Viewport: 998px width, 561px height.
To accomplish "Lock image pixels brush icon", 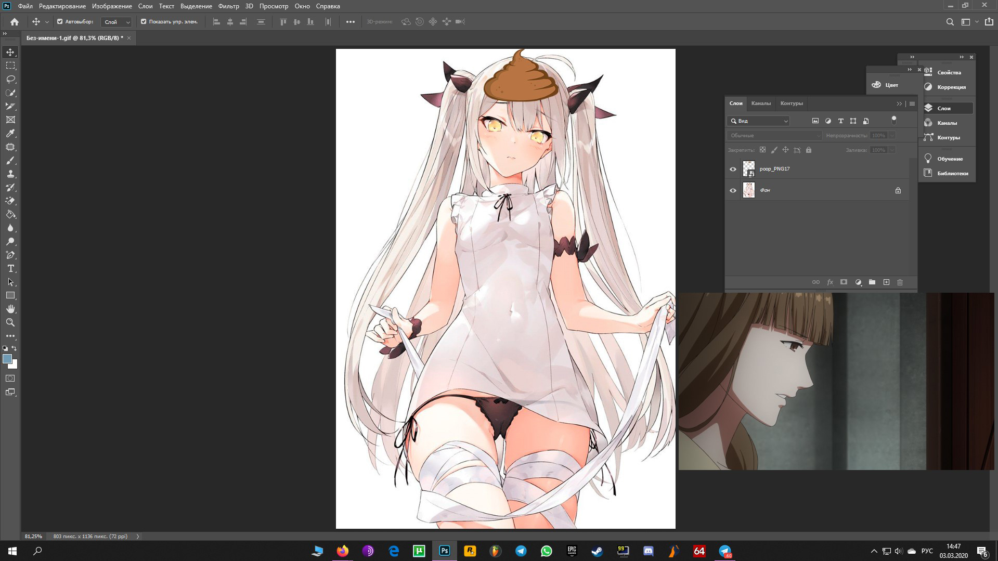I will [774, 150].
